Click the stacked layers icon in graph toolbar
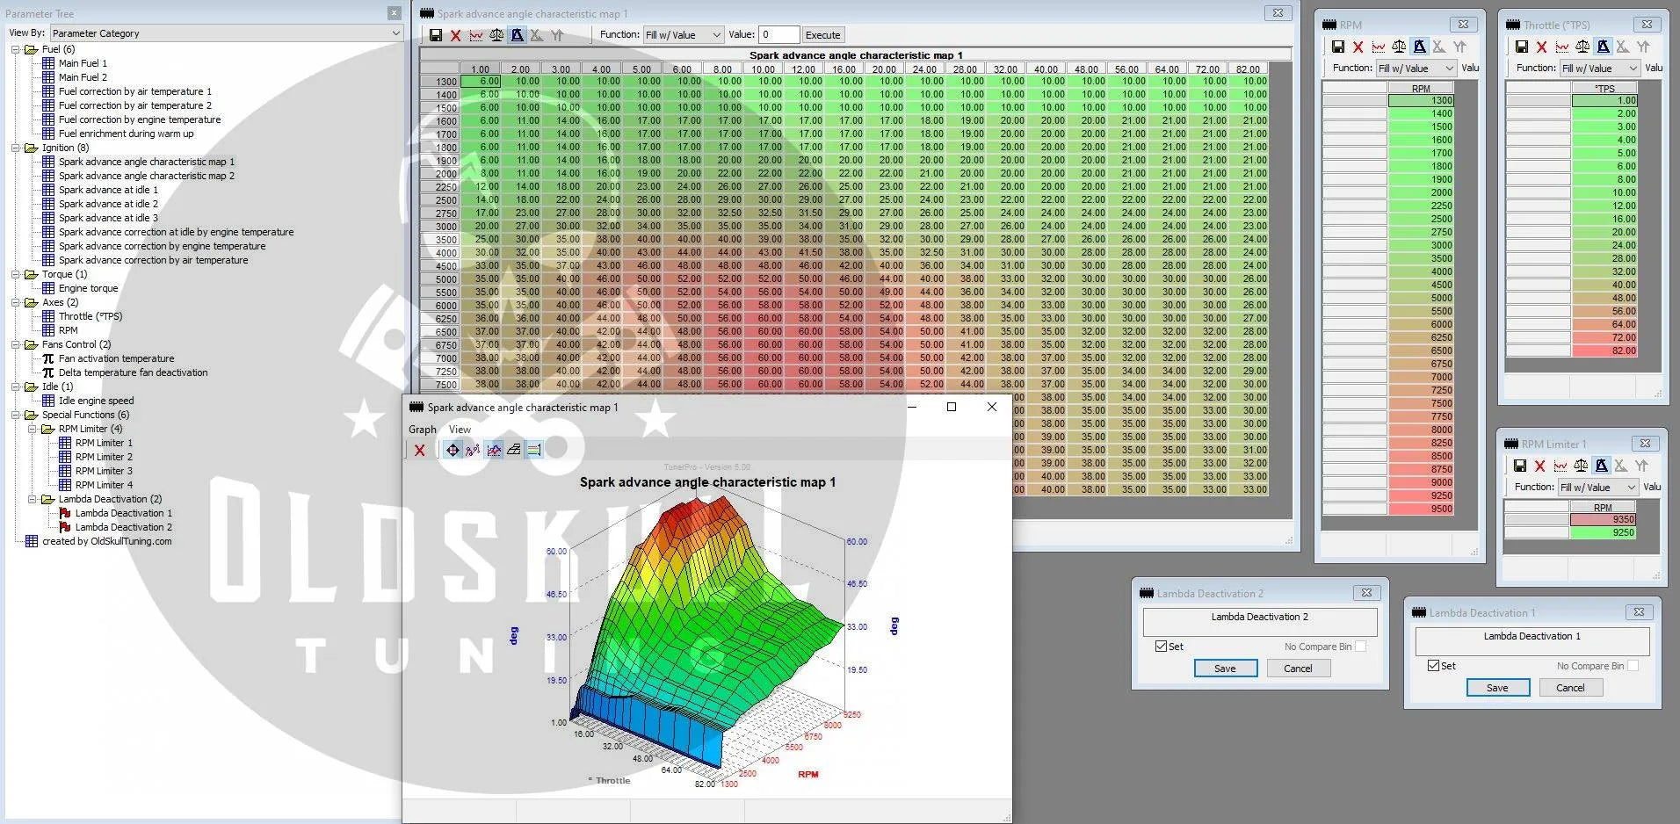The height and width of the screenshot is (824, 1680). tap(514, 450)
